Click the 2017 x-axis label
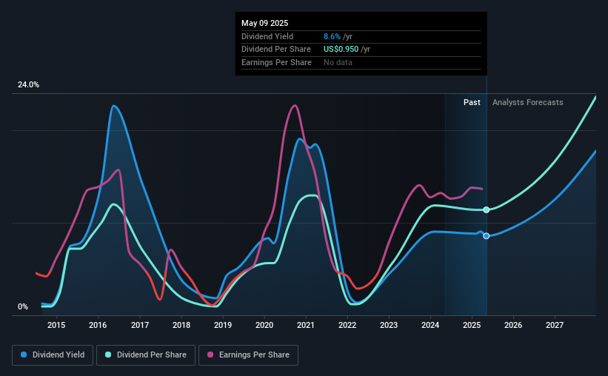Screen dimensions: 608x376 pos(140,325)
